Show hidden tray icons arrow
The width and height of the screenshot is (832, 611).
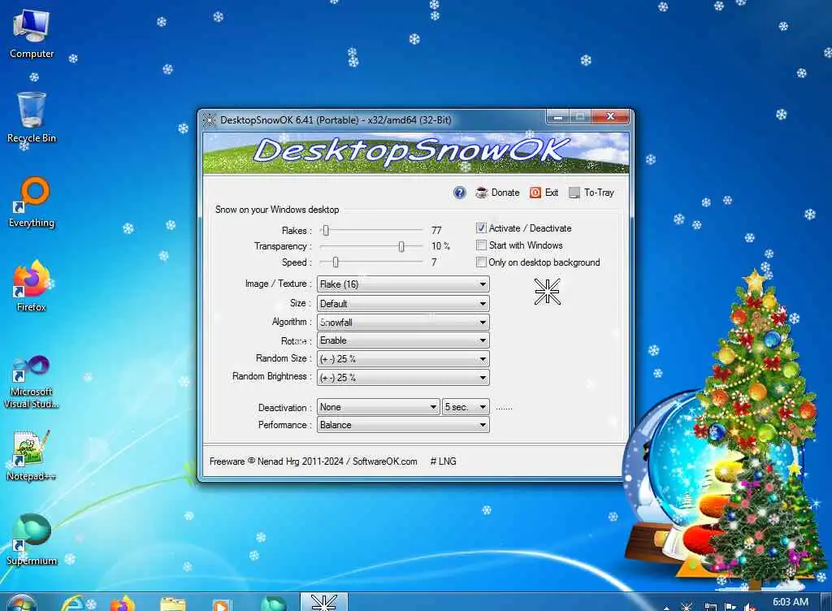666,608
